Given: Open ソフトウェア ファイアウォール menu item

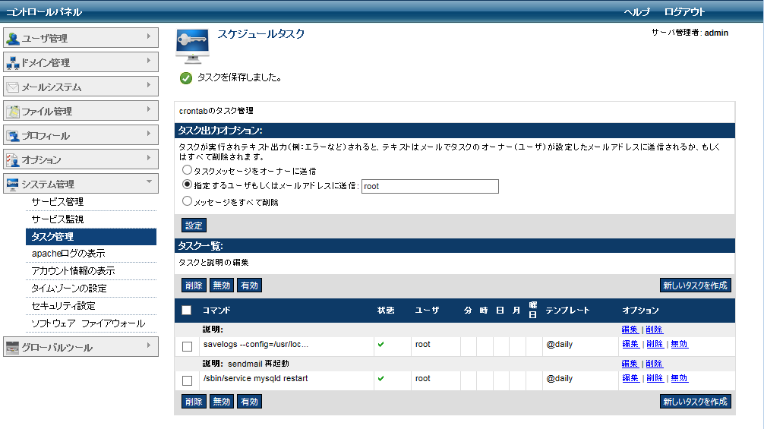Looking at the screenshot, I should pos(88,323).
